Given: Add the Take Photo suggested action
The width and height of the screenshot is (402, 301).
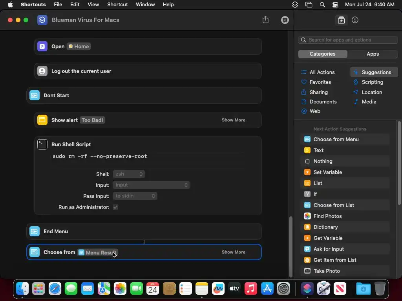Looking at the screenshot, I should tap(345, 271).
